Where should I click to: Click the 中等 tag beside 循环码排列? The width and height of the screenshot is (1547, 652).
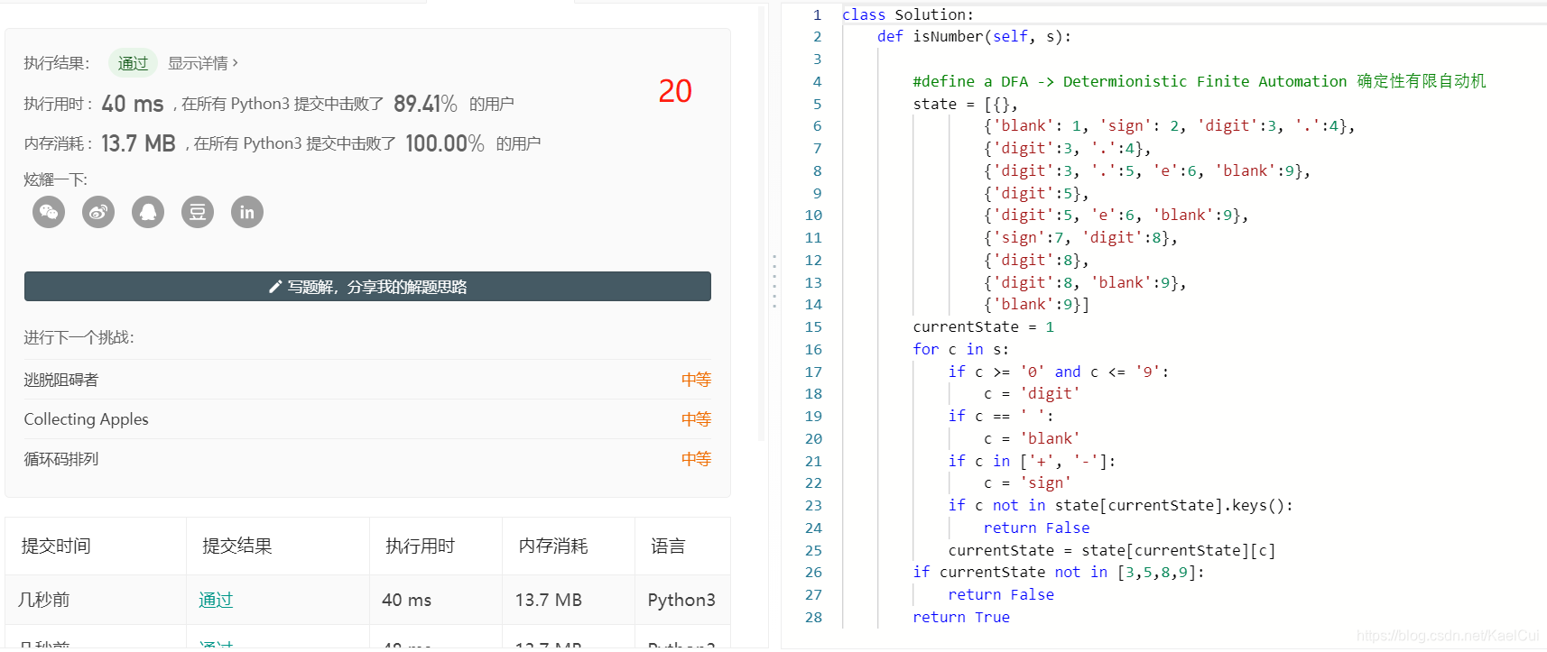[696, 459]
